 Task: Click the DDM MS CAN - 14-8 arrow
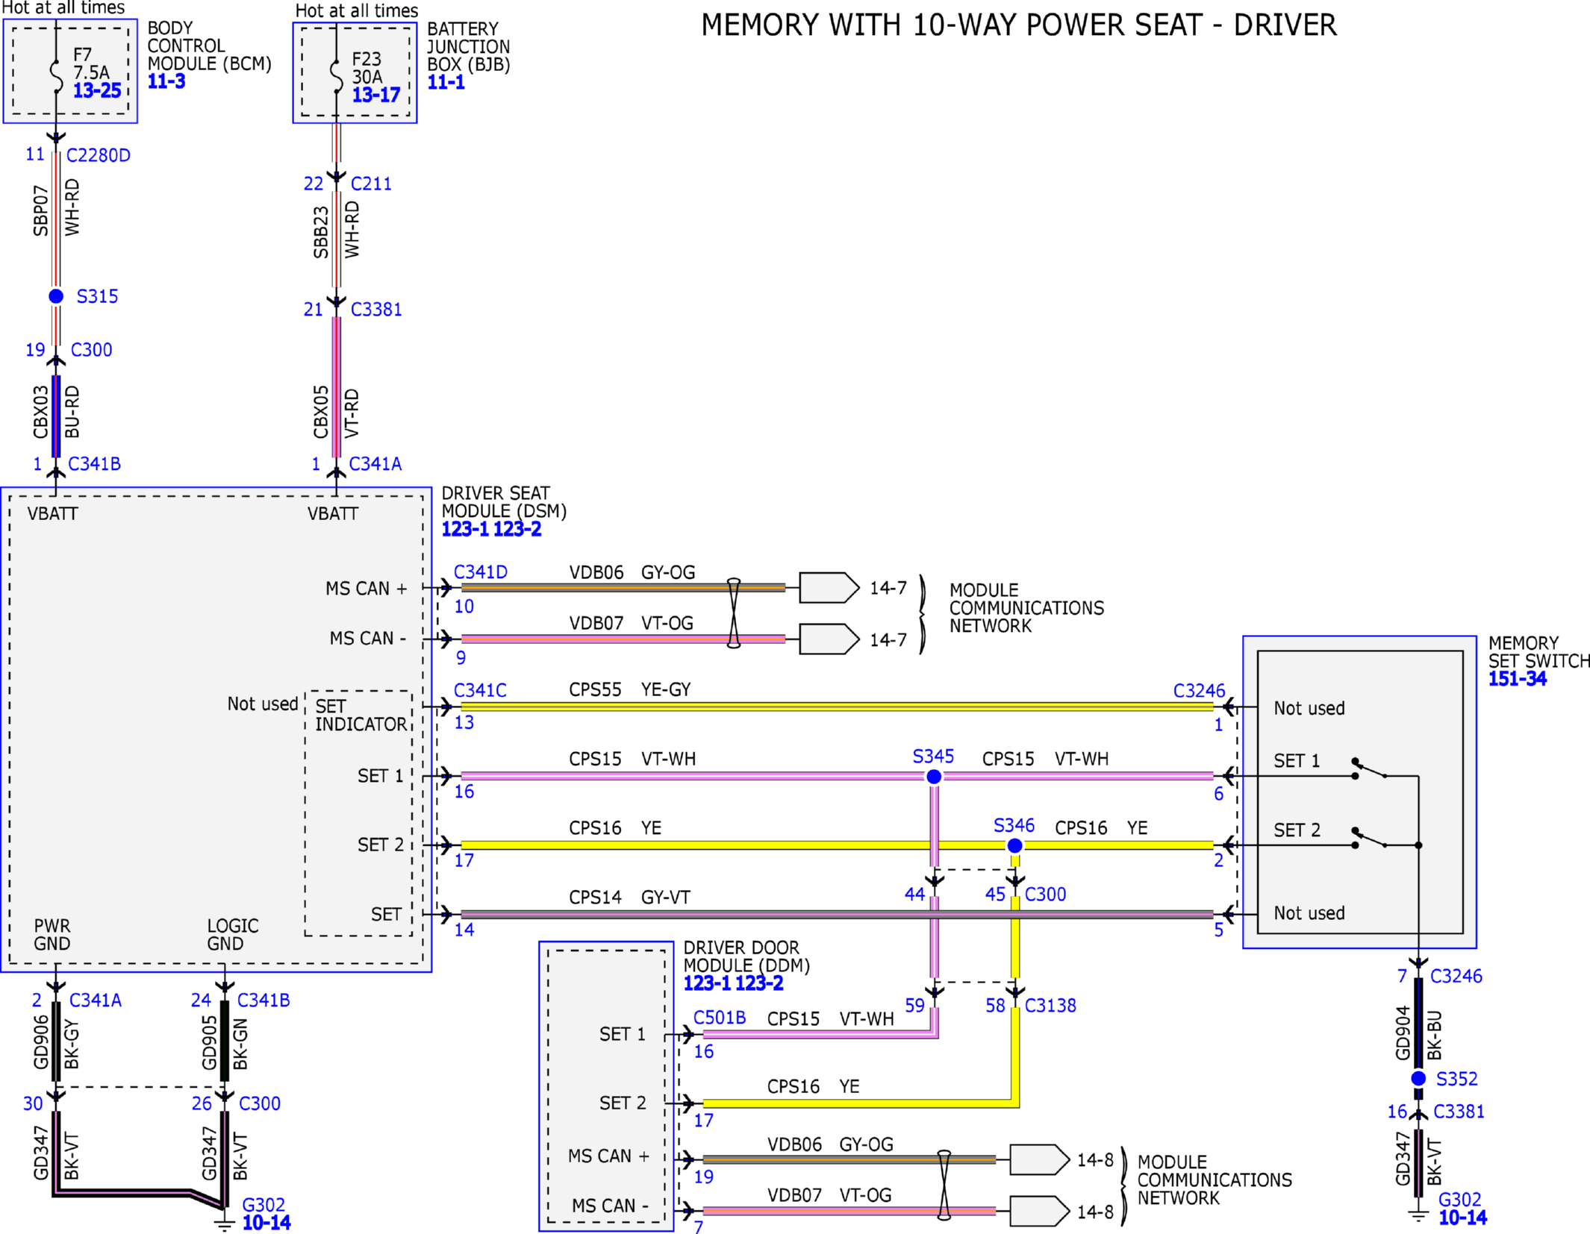(x=1039, y=1211)
